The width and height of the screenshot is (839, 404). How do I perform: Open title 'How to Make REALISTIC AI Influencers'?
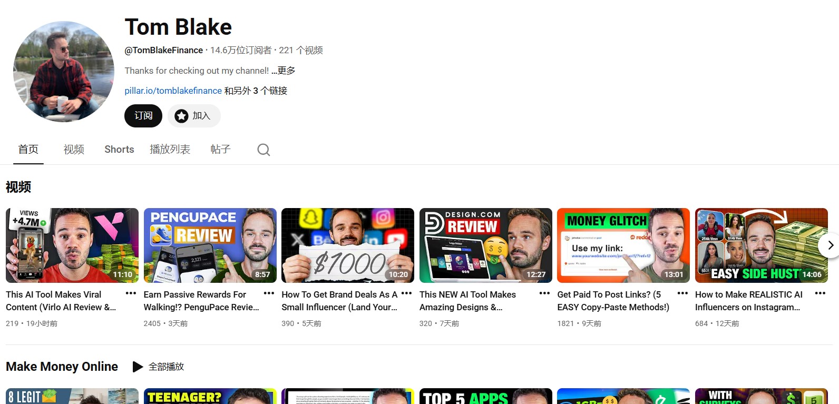tap(749, 301)
